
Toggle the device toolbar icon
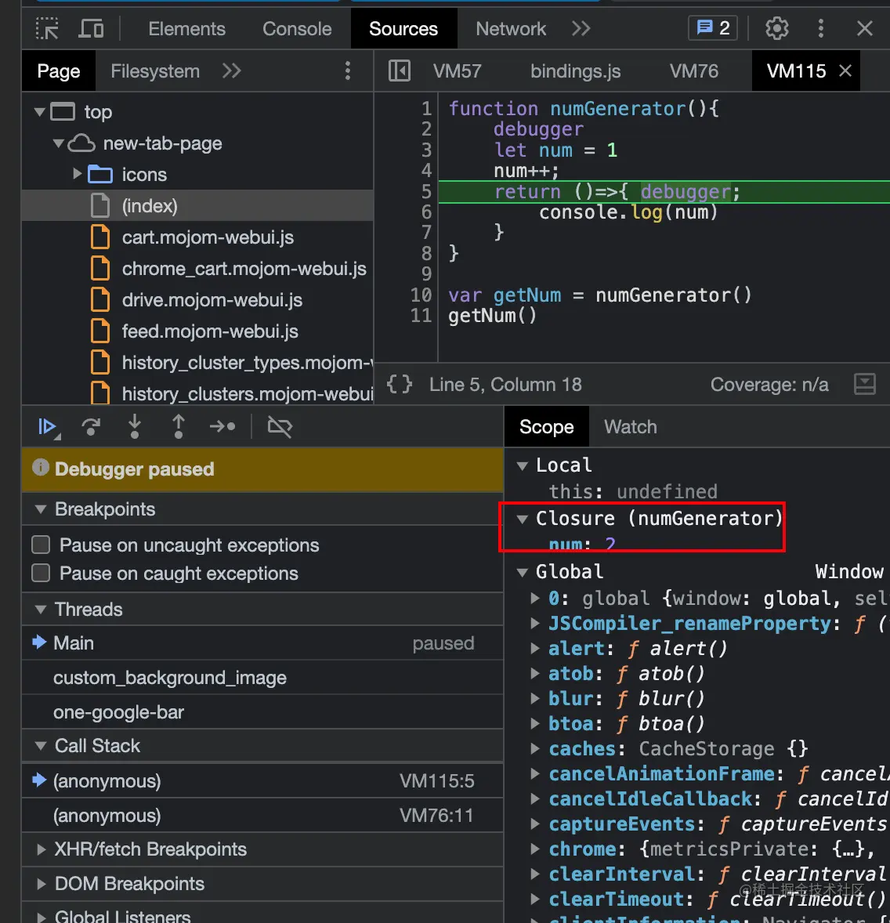point(92,29)
